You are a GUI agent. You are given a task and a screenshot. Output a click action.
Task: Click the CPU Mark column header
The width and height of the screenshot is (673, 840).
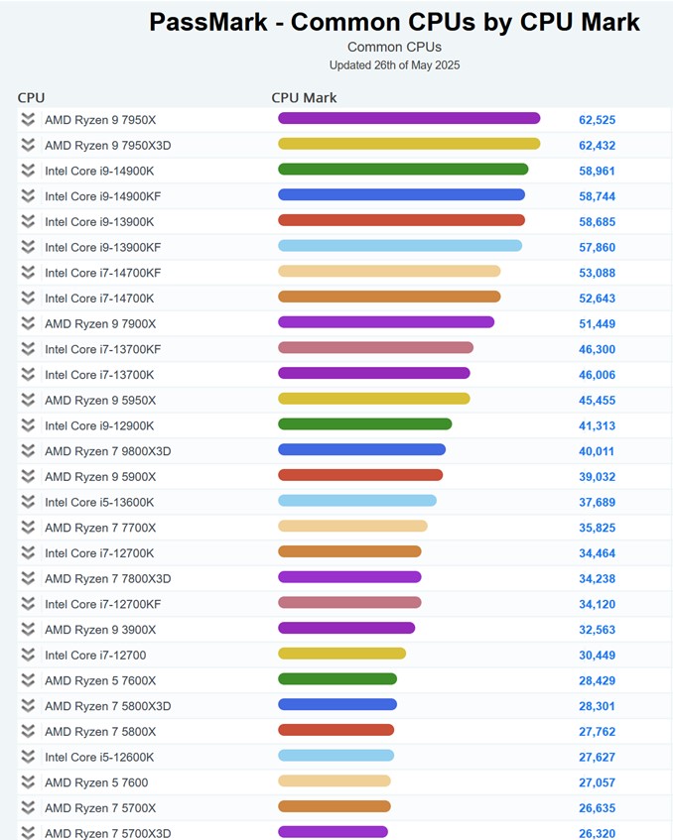tap(304, 98)
